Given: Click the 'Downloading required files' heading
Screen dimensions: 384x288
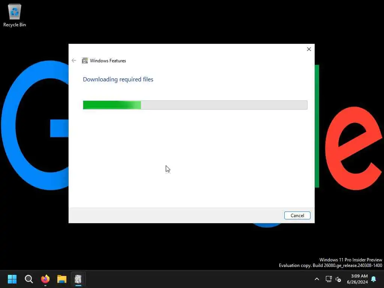Looking at the screenshot, I should (118, 79).
